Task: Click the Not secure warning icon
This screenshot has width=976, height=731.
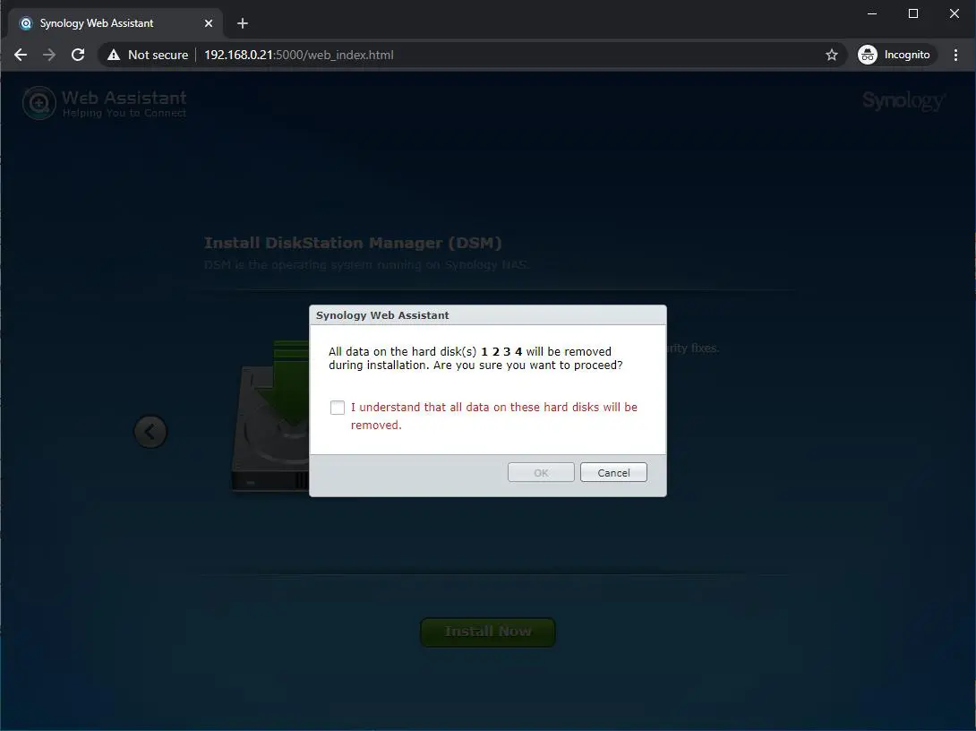Action: click(x=114, y=55)
